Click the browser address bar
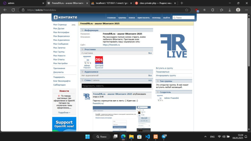 (x=105, y=10)
